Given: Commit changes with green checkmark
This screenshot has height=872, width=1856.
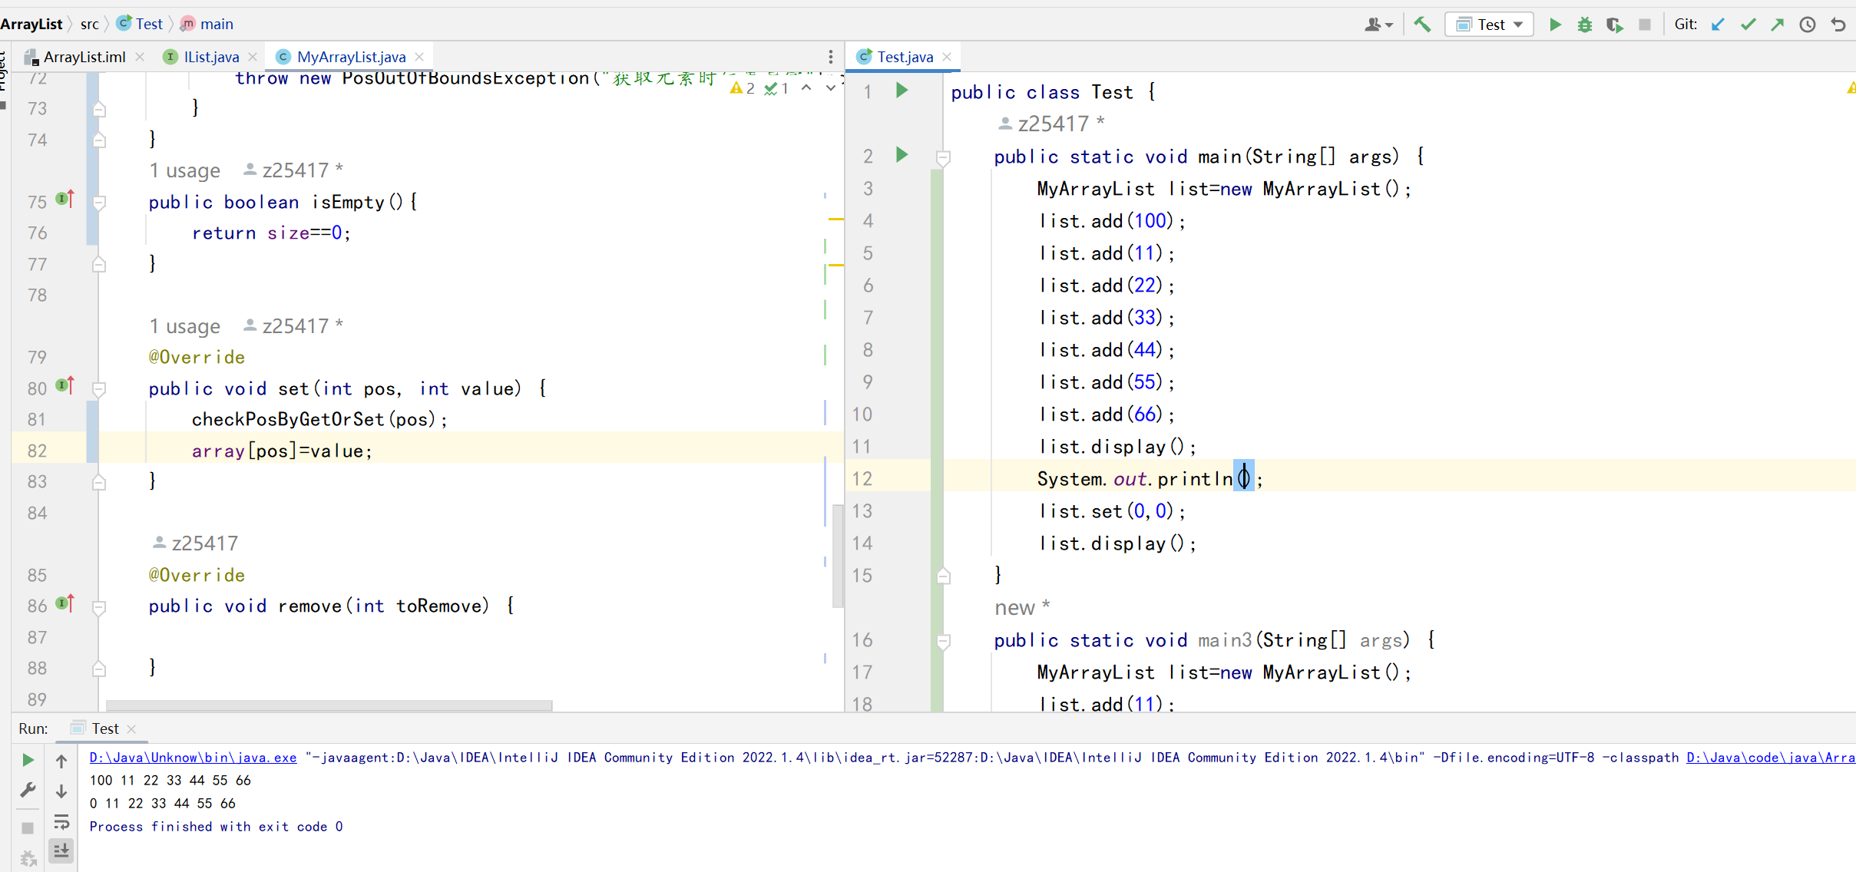Looking at the screenshot, I should coord(1748,25).
